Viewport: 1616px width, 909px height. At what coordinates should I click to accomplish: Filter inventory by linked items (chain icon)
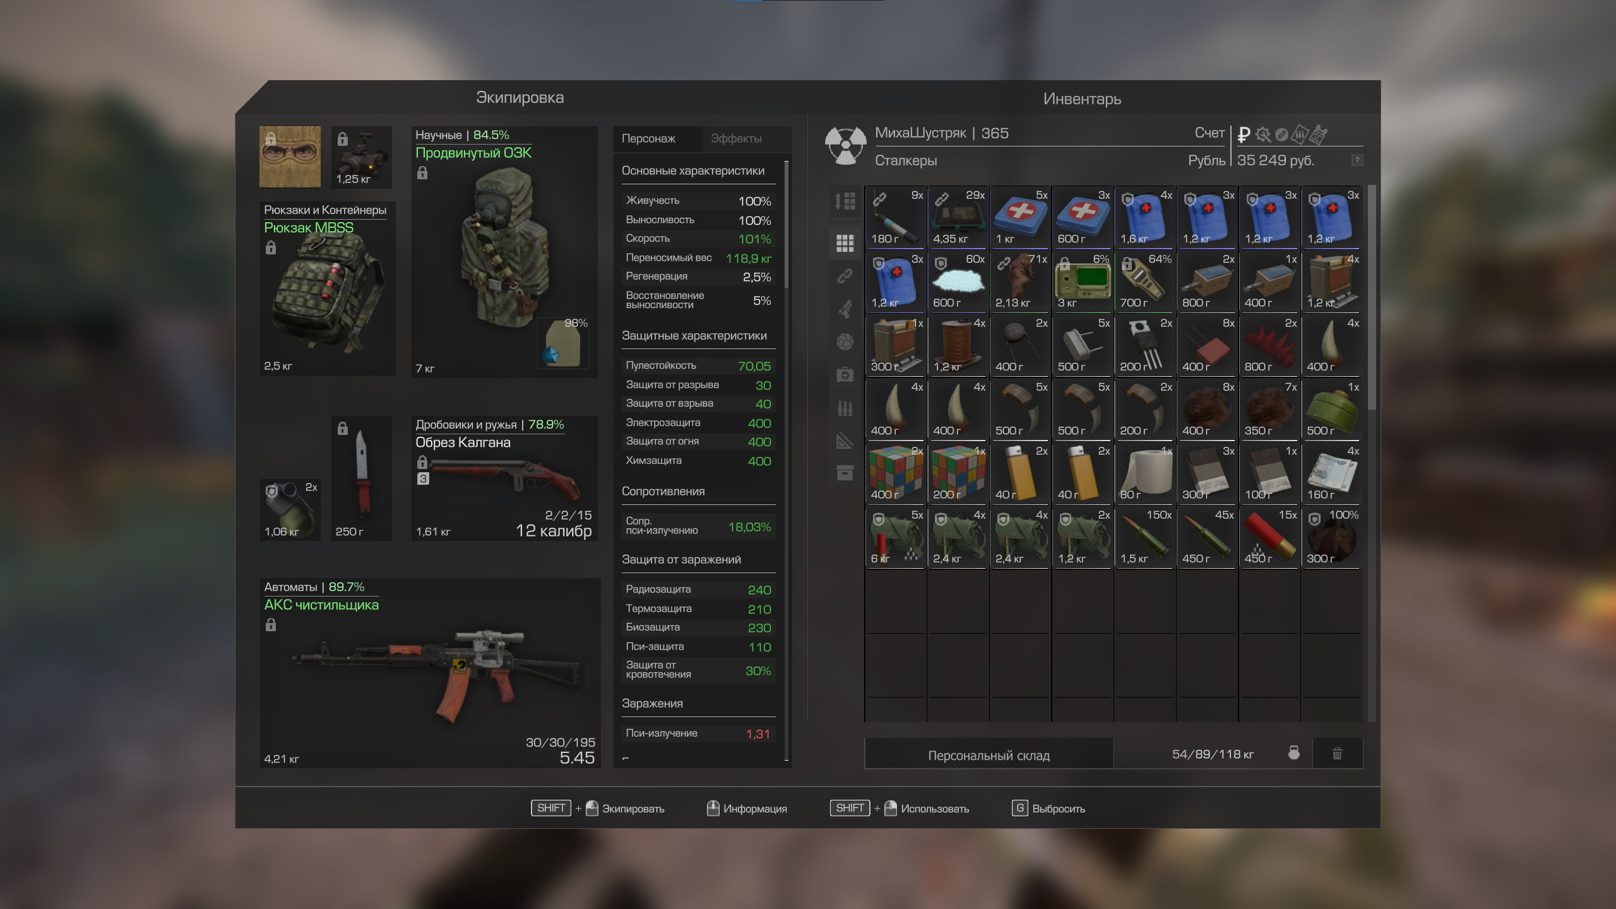(845, 276)
